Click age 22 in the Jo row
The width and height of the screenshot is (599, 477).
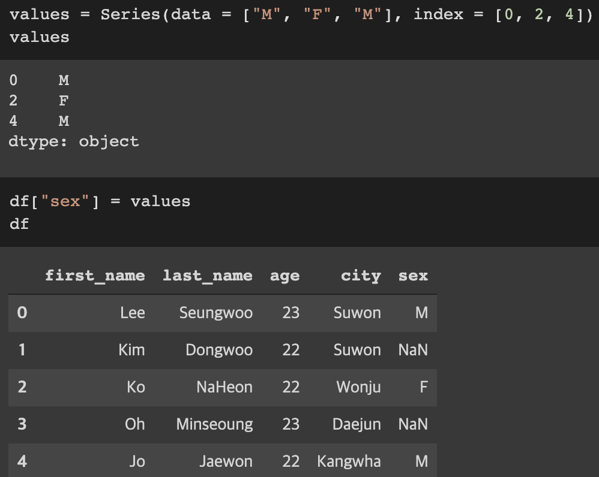coord(291,461)
